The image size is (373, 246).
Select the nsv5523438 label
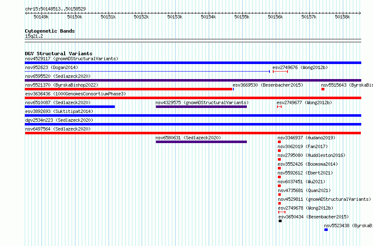pyautogui.click(x=349, y=225)
